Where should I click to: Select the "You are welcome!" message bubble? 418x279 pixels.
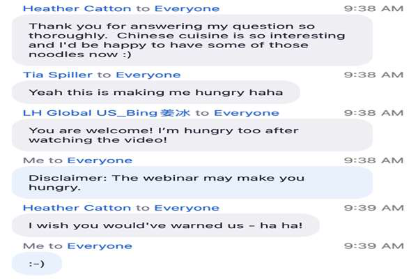(x=191, y=135)
